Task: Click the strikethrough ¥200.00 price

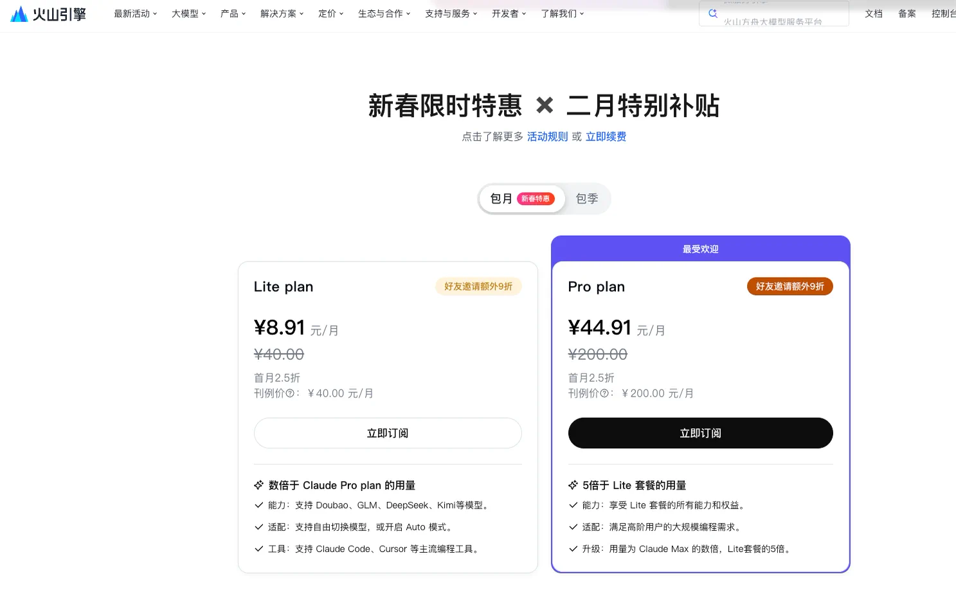Action: coord(598,354)
